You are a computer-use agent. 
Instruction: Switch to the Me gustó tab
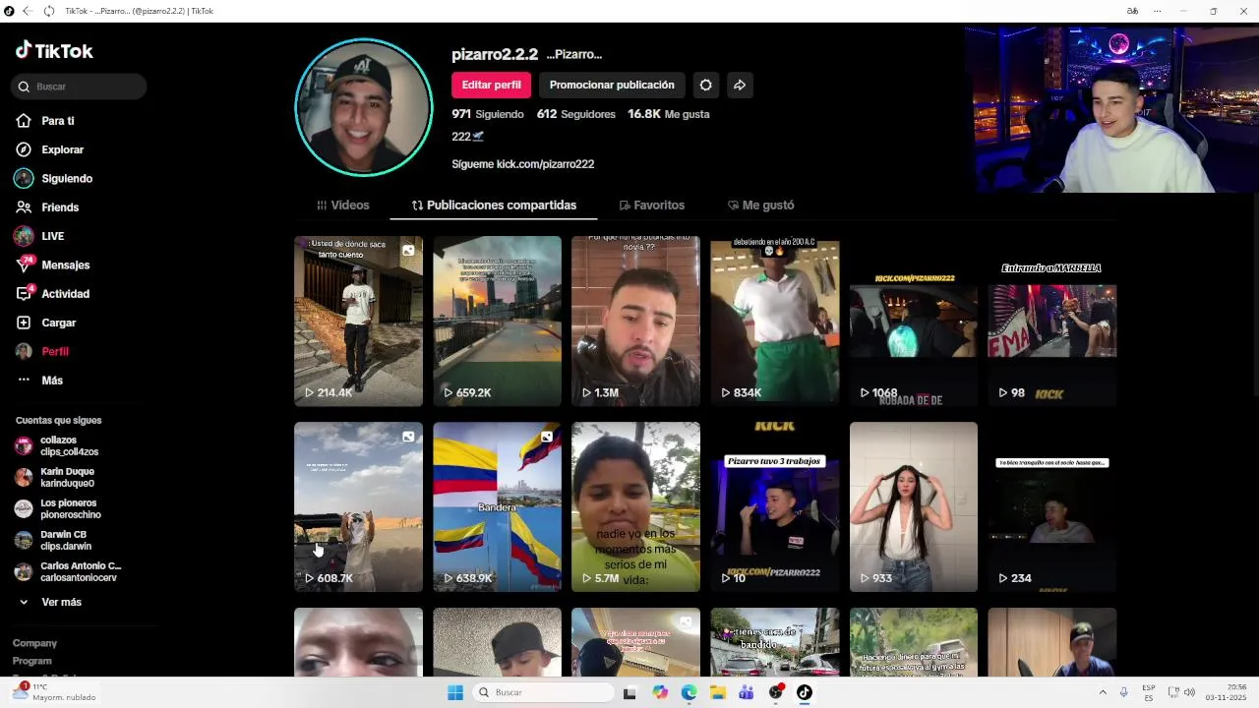coord(760,206)
